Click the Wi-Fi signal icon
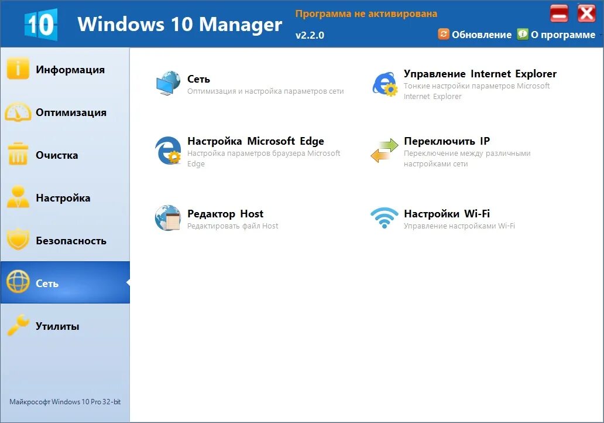Viewport: 604px width, 423px height. (385, 218)
